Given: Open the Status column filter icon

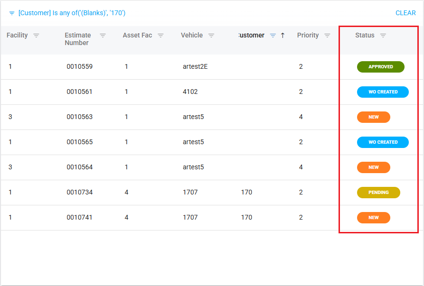Looking at the screenshot, I should 383,36.
